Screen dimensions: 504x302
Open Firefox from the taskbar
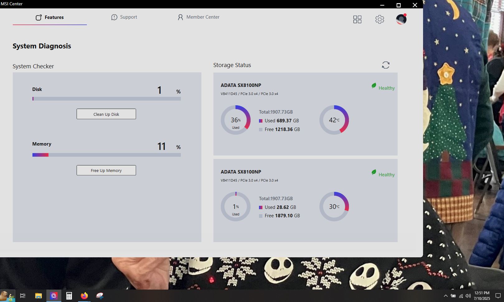[x=84, y=296]
